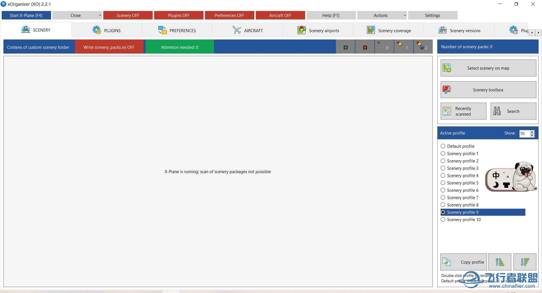This screenshot has width=542, height=293.
Task: Select Scenery profile 9 radio button
Action: (x=443, y=212)
